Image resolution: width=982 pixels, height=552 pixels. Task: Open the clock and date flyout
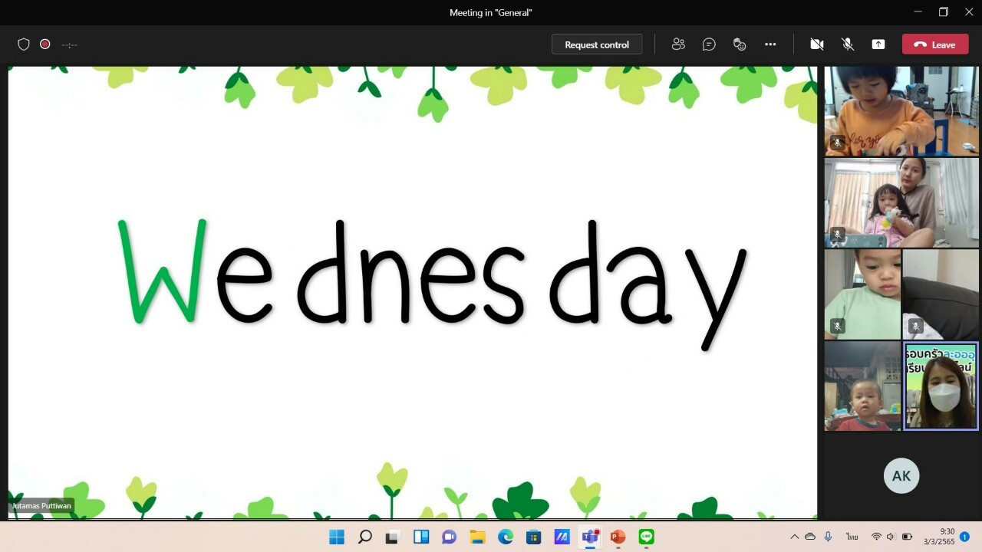point(939,537)
